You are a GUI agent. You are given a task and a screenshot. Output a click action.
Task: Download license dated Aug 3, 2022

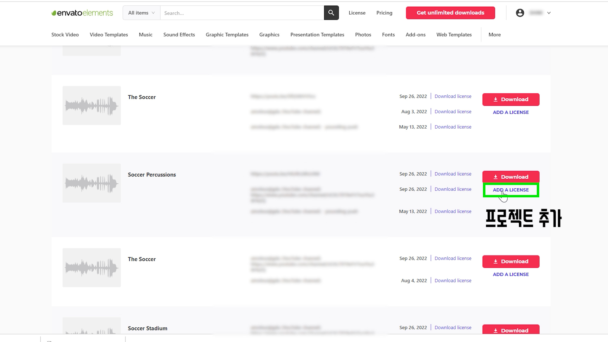(x=453, y=111)
